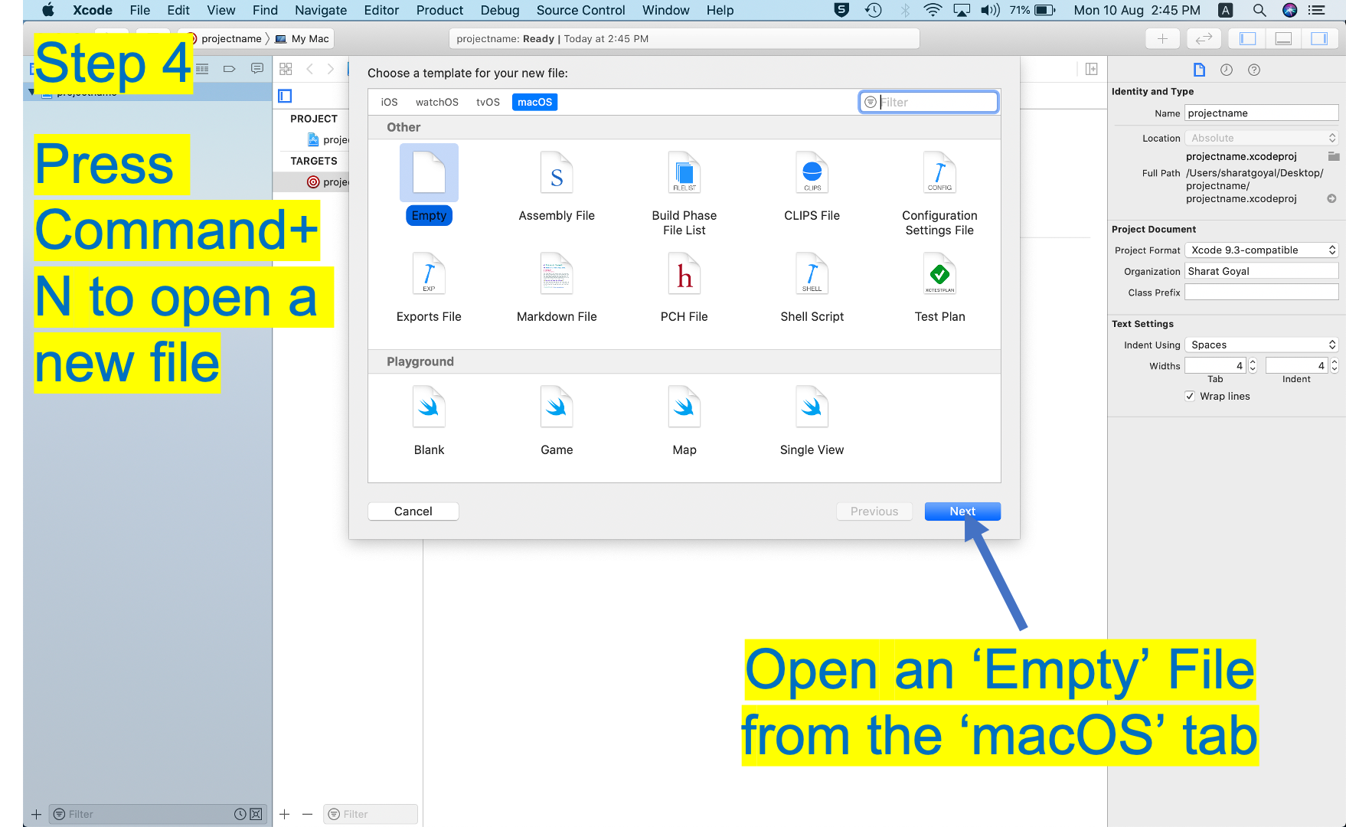
Task: Go back in editor history
Action: tap(310, 69)
